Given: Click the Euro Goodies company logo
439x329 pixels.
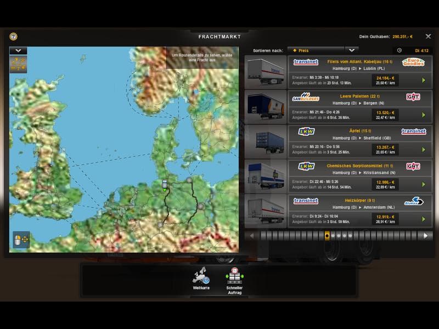Looking at the screenshot, I should tap(413, 62).
